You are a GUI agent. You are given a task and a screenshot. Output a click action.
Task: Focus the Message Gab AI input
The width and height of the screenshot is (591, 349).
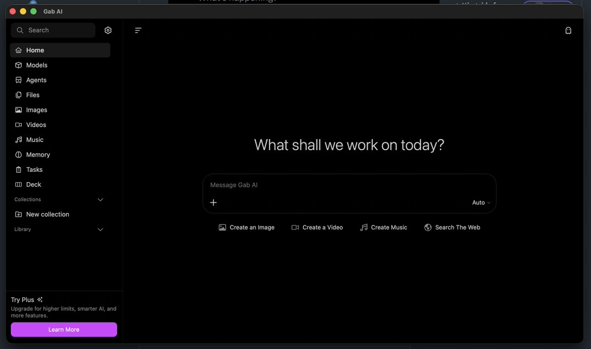pos(349,185)
